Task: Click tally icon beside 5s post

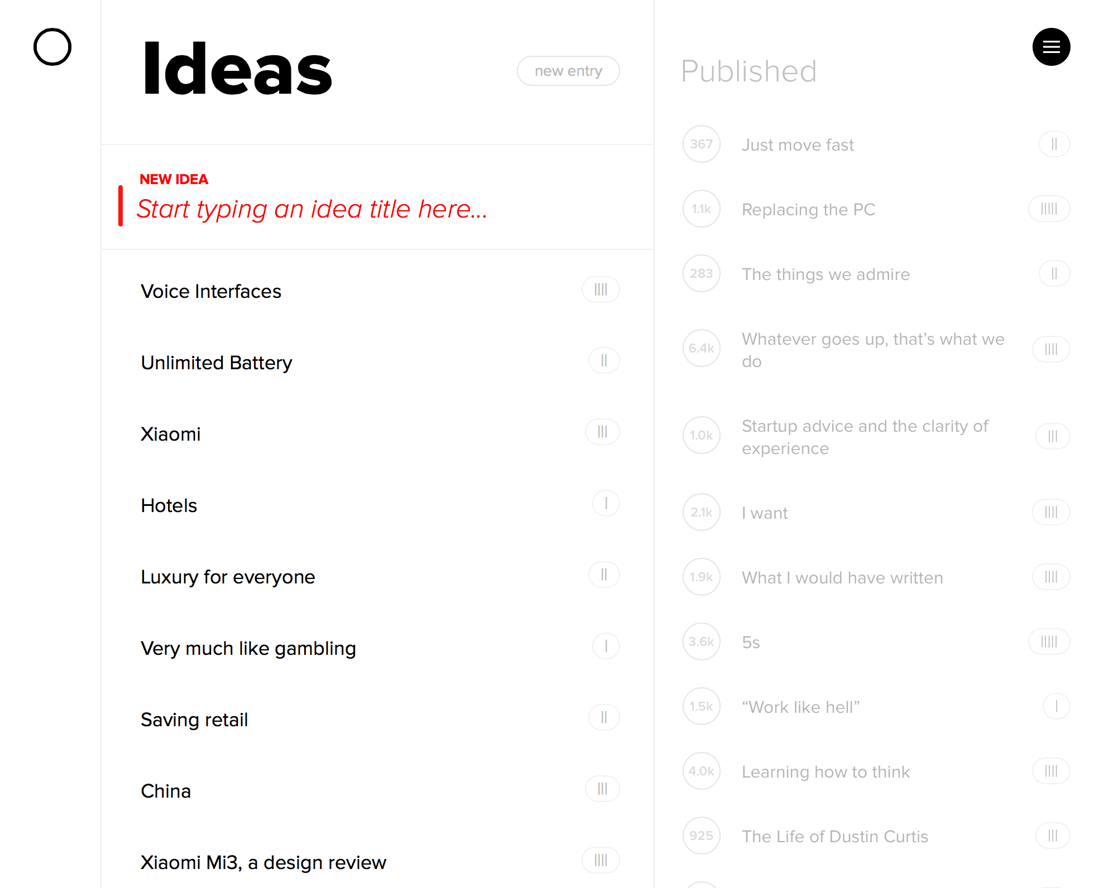Action: tap(1049, 641)
